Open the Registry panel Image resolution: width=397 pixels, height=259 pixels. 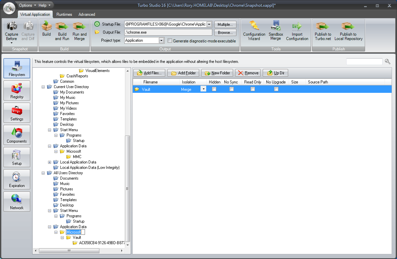click(16, 90)
